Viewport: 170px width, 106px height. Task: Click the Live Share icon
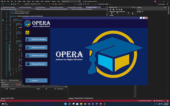pyautogui.click(x=158, y=4)
